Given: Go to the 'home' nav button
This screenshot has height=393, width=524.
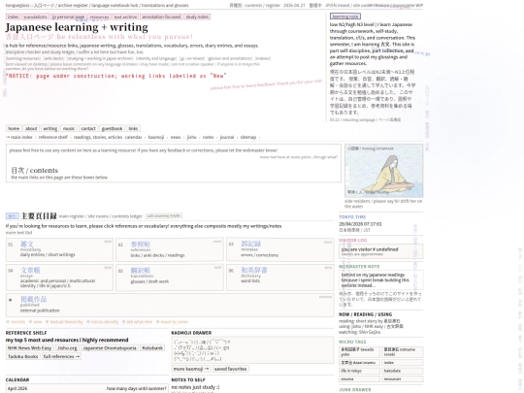Looking at the screenshot, I should click(x=14, y=128).
